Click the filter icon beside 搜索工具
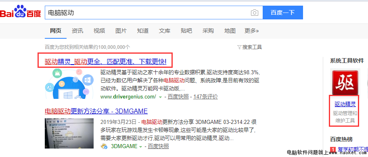 click(239, 47)
